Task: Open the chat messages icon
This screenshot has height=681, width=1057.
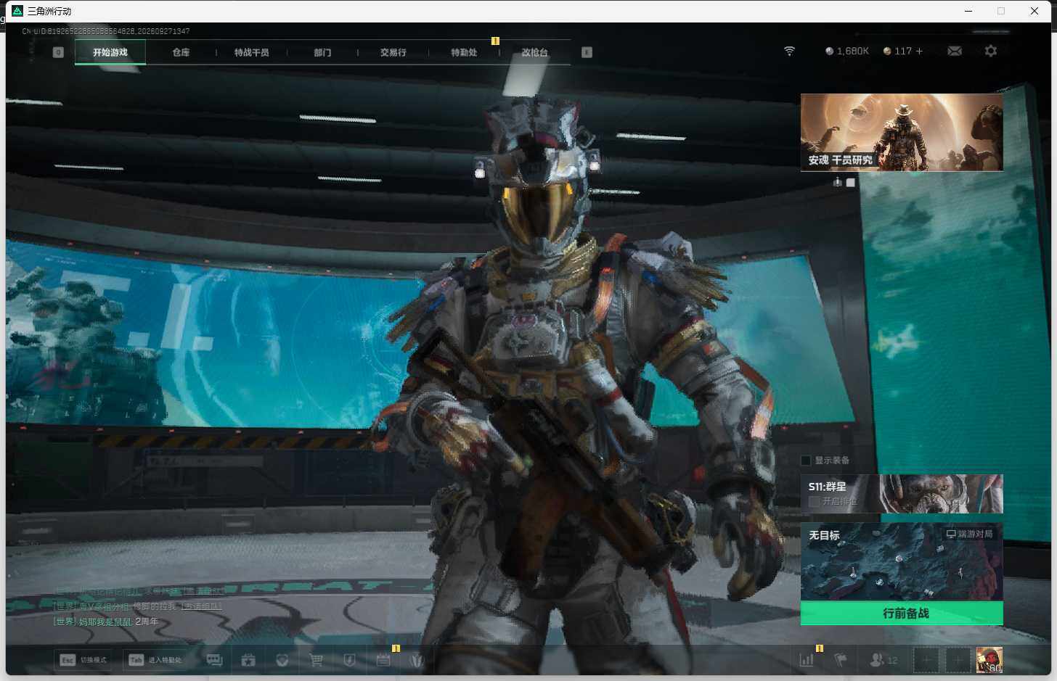Action: click(x=214, y=660)
